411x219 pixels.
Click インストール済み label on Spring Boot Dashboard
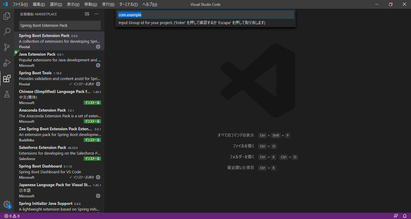coord(82,177)
